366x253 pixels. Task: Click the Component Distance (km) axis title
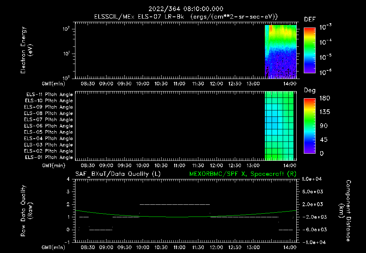(x=345, y=211)
